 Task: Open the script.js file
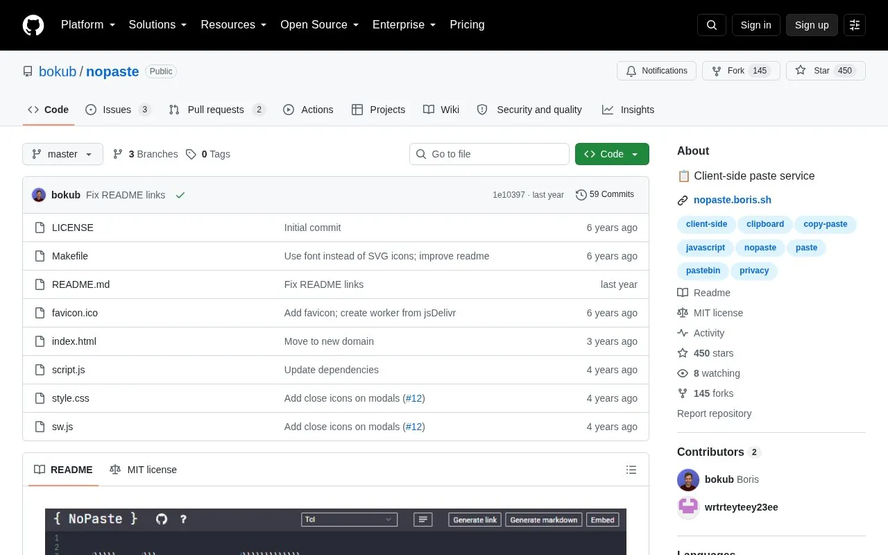coord(69,370)
